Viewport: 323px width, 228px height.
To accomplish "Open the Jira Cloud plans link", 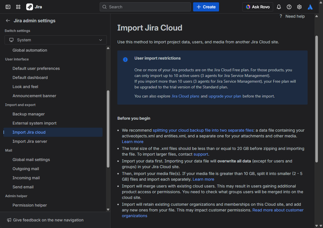I will coord(185,96).
